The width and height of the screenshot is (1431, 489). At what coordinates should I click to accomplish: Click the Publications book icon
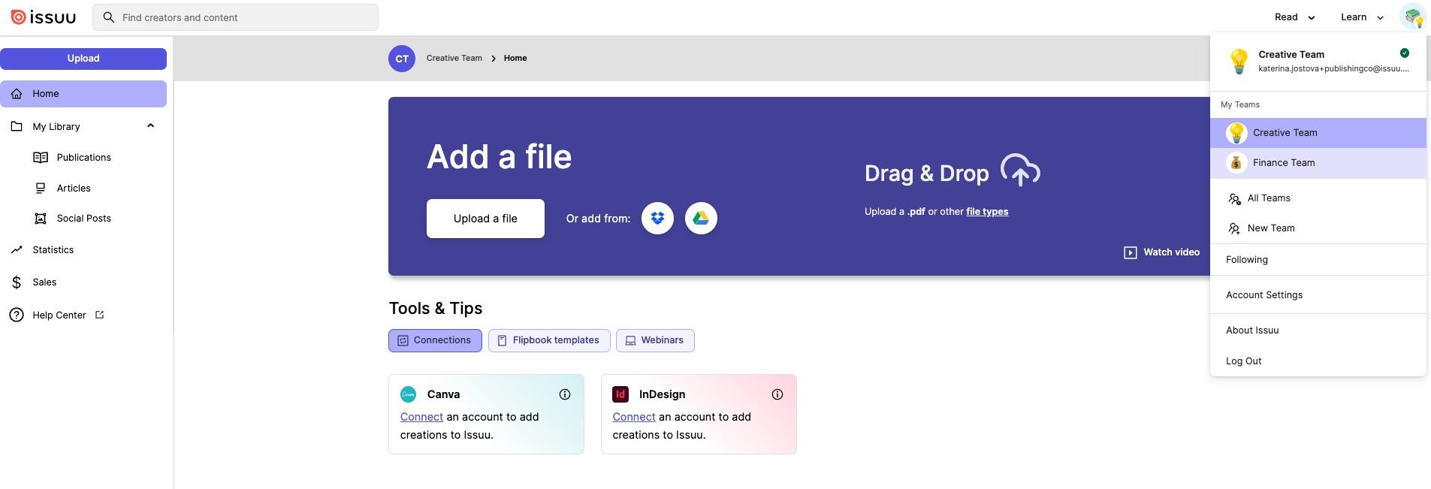(41, 158)
